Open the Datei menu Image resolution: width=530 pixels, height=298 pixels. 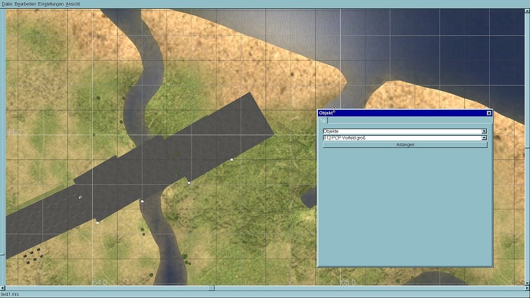point(7,4)
